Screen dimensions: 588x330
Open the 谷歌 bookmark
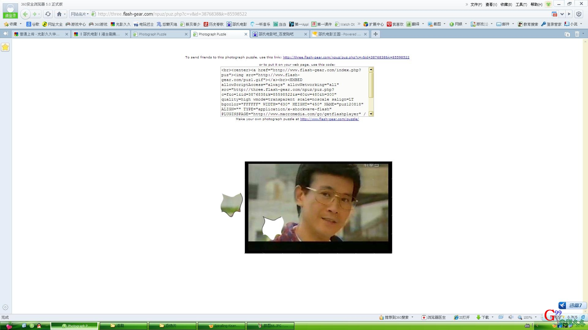coord(33,24)
